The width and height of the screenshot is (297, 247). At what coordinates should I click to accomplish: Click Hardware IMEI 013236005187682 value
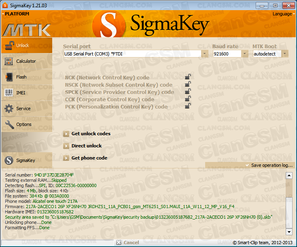[55, 212]
